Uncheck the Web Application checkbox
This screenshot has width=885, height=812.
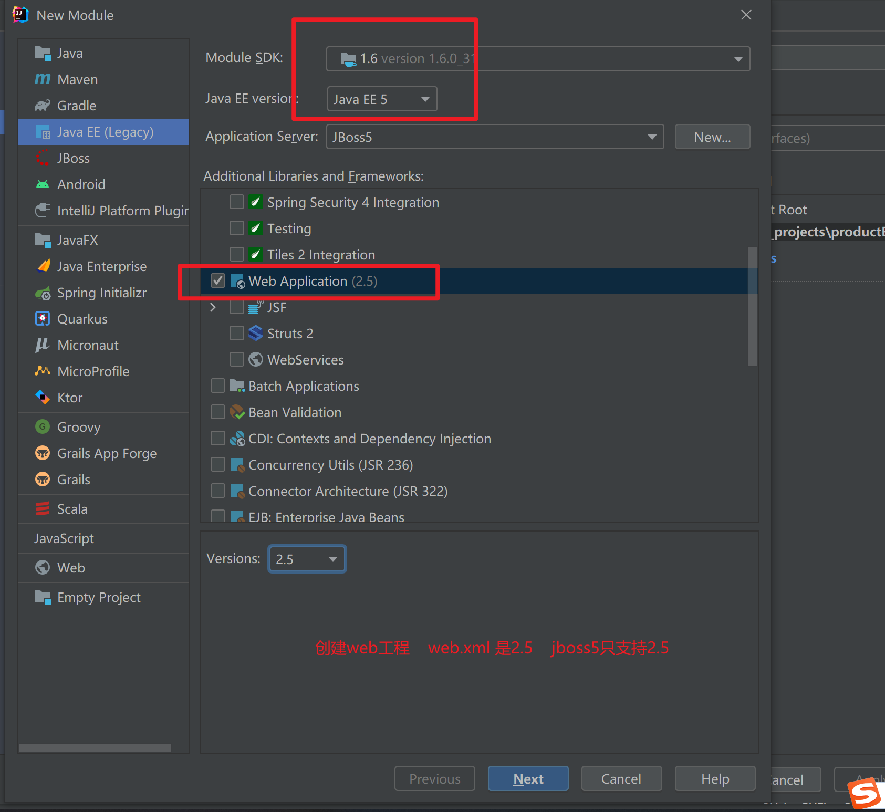pyautogui.click(x=218, y=281)
